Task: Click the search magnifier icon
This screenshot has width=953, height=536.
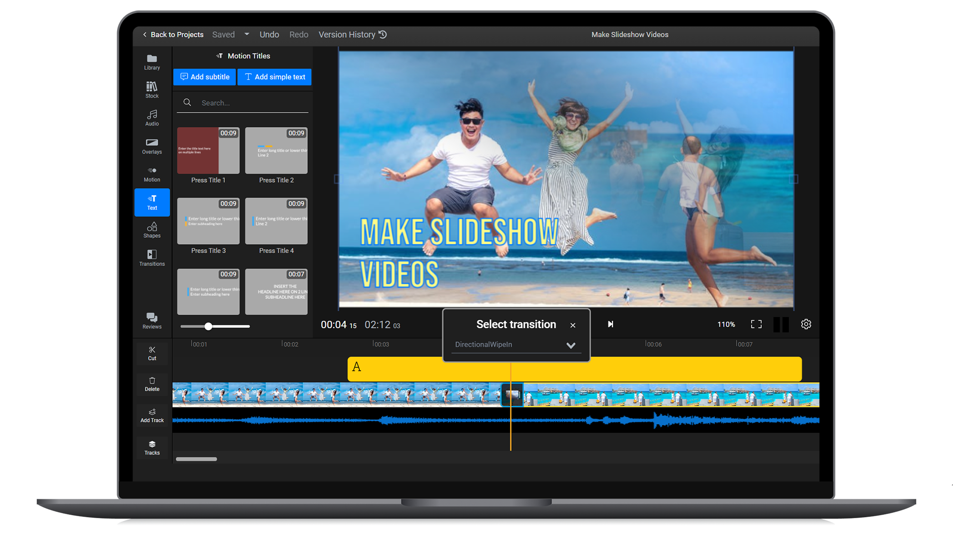Action: 187,102
